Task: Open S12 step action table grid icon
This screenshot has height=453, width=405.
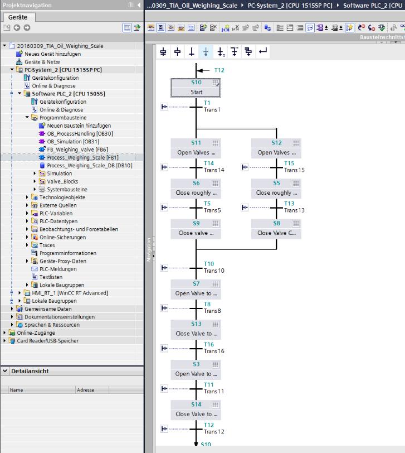Action: tap(296, 143)
